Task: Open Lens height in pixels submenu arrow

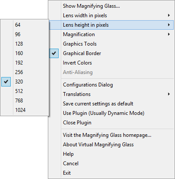Action: coord(169,25)
